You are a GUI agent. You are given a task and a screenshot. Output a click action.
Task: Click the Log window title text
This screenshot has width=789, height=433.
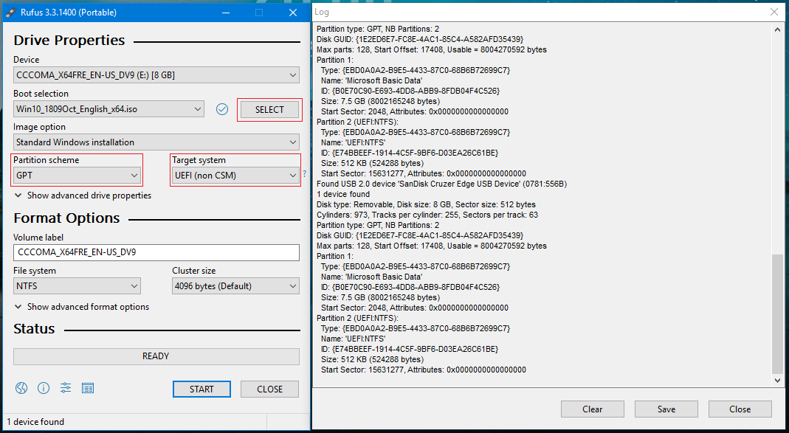pyautogui.click(x=322, y=12)
